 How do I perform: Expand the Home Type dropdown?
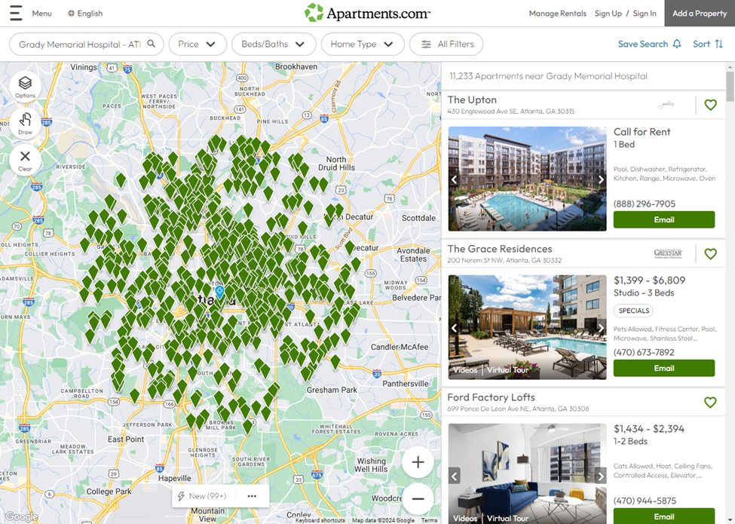pyautogui.click(x=362, y=44)
